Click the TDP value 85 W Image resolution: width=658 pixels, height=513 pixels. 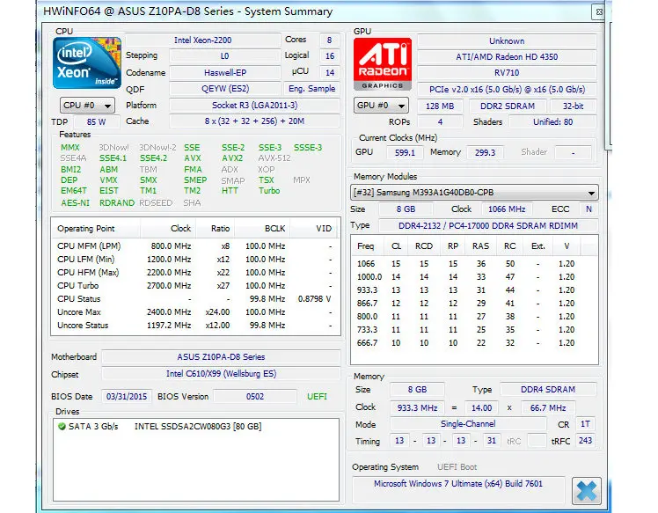pyautogui.click(x=97, y=121)
